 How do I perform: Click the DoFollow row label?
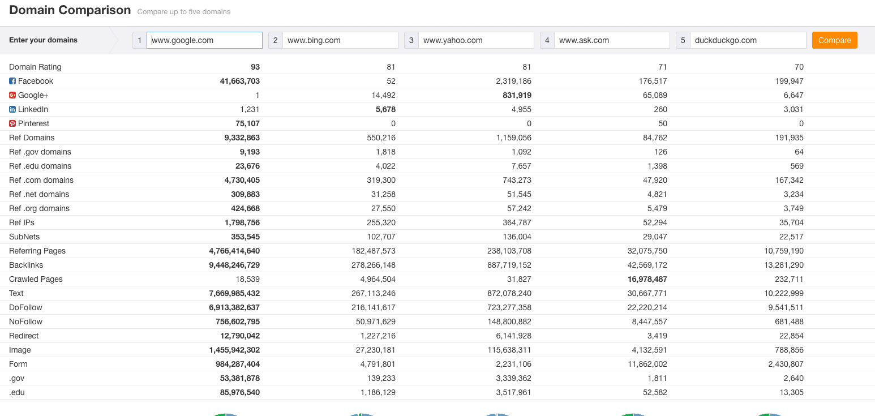(25, 308)
